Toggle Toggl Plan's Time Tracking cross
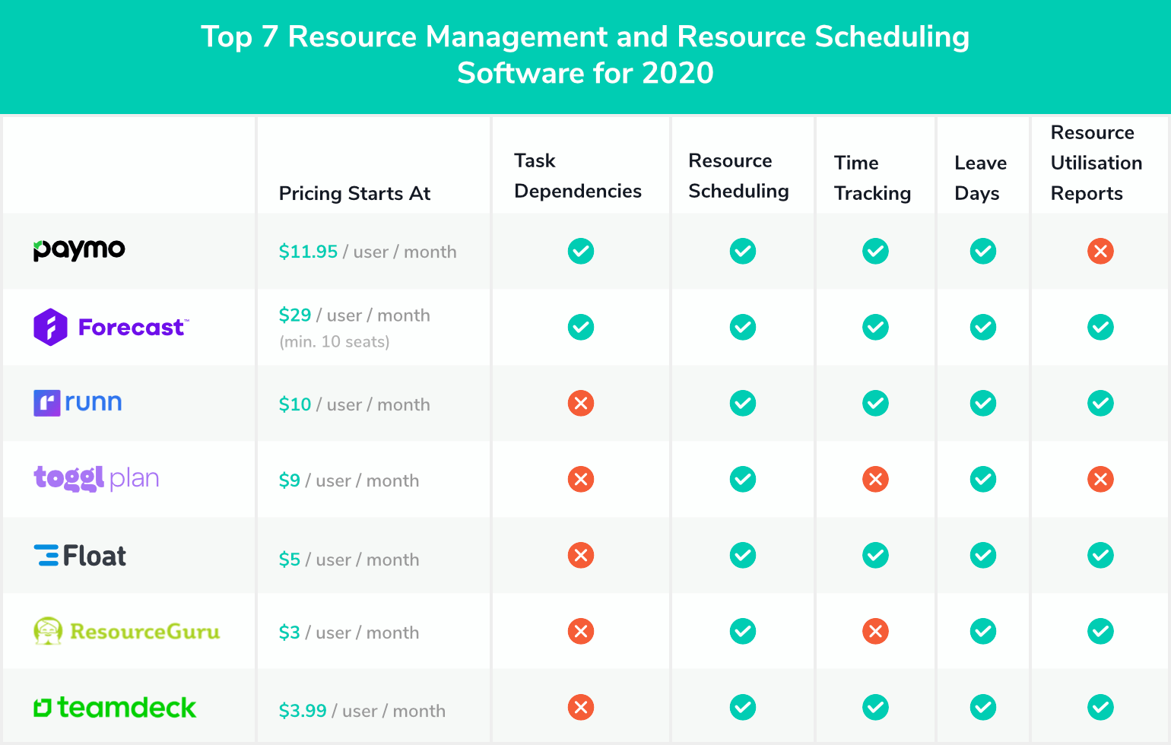The height and width of the screenshot is (745, 1171). point(875,479)
